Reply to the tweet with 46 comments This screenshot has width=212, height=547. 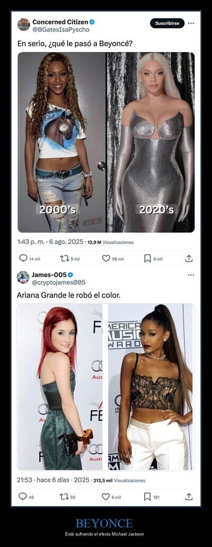pos(23,497)
